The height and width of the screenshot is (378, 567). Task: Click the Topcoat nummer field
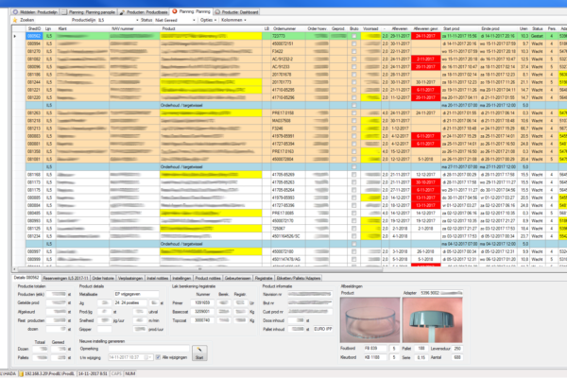[202, 320]
